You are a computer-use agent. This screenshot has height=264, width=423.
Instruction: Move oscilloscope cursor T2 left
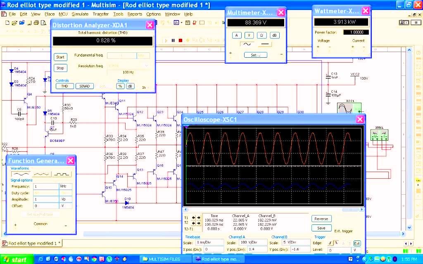pyautogui.click(x=193, y=223)
